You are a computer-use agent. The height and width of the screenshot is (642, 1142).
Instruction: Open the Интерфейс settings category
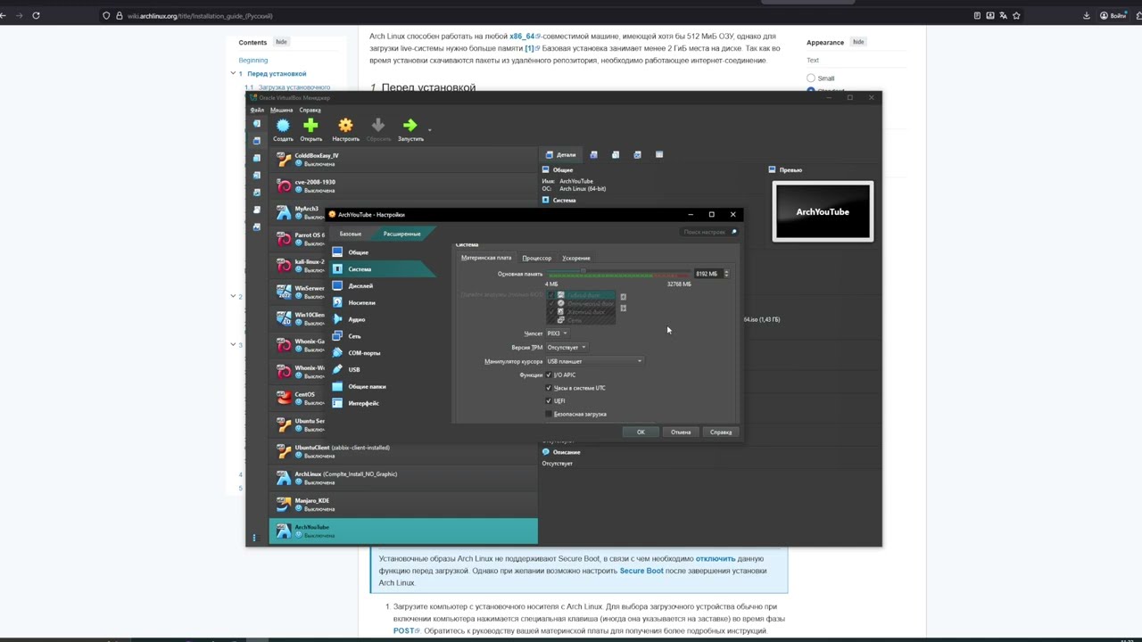(x=381, y=403)
